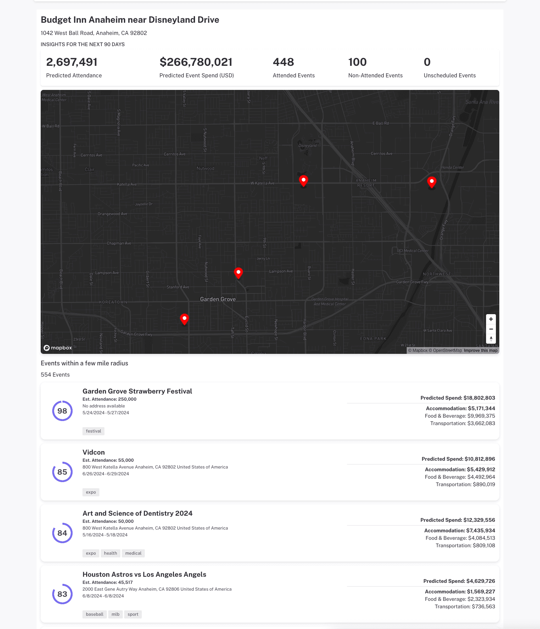
Task: Click the 0 Unscheduled Events stat
Action: tap(450, 68)
